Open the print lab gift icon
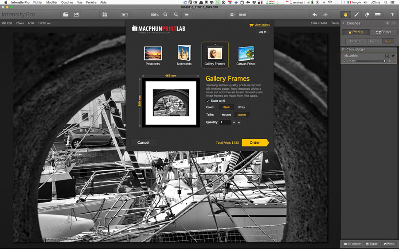The height and width of the screenshot is (249, 399). click(105, 15)
